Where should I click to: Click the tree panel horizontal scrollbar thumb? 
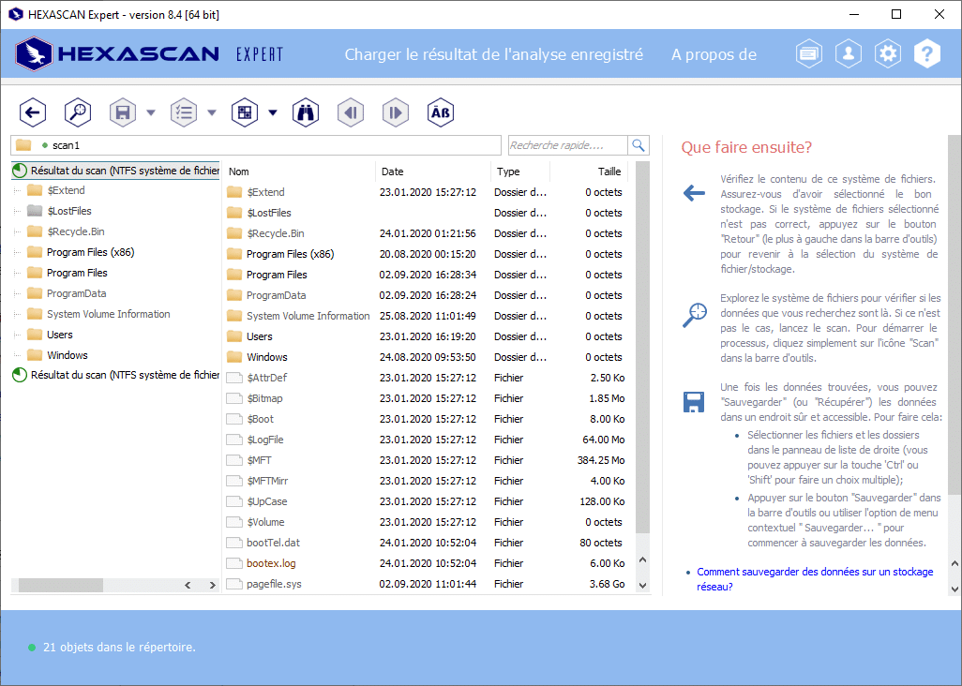click(60, 586)
